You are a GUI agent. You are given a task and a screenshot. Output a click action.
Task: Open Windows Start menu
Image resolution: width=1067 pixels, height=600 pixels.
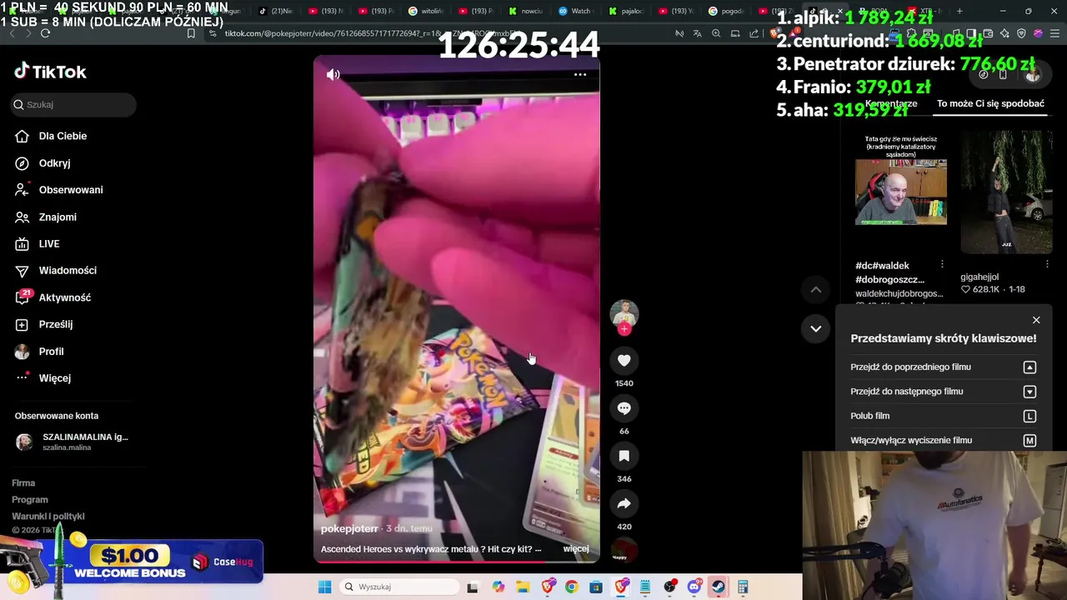pyautogui.click(x=324, y=587)
